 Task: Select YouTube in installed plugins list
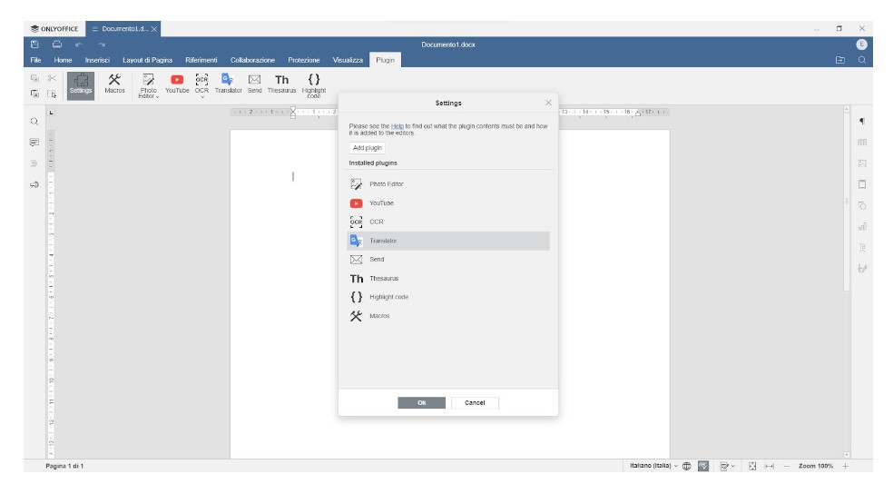[448, 203]
